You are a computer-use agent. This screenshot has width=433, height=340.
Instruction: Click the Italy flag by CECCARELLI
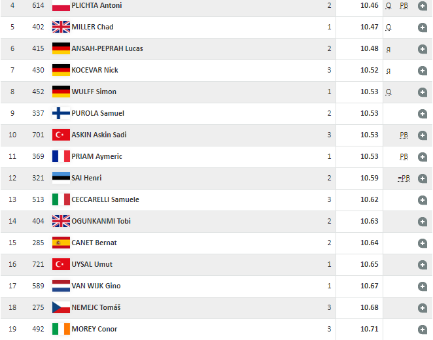coord(61,199)
